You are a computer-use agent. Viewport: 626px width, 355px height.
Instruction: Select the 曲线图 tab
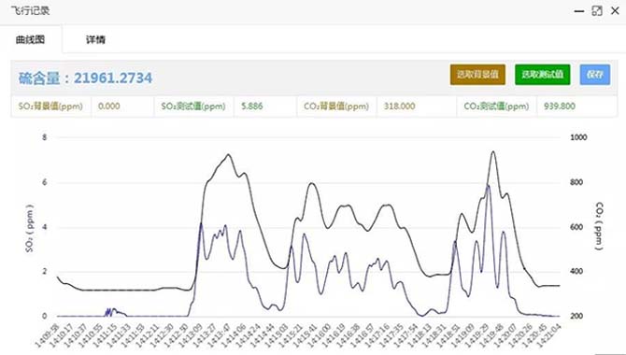point(30,39)
